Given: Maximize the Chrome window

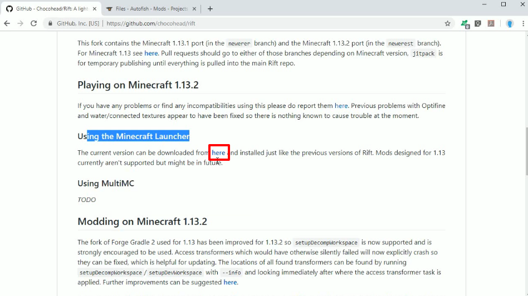Looking at the screenshot, I should click(503, 4).
